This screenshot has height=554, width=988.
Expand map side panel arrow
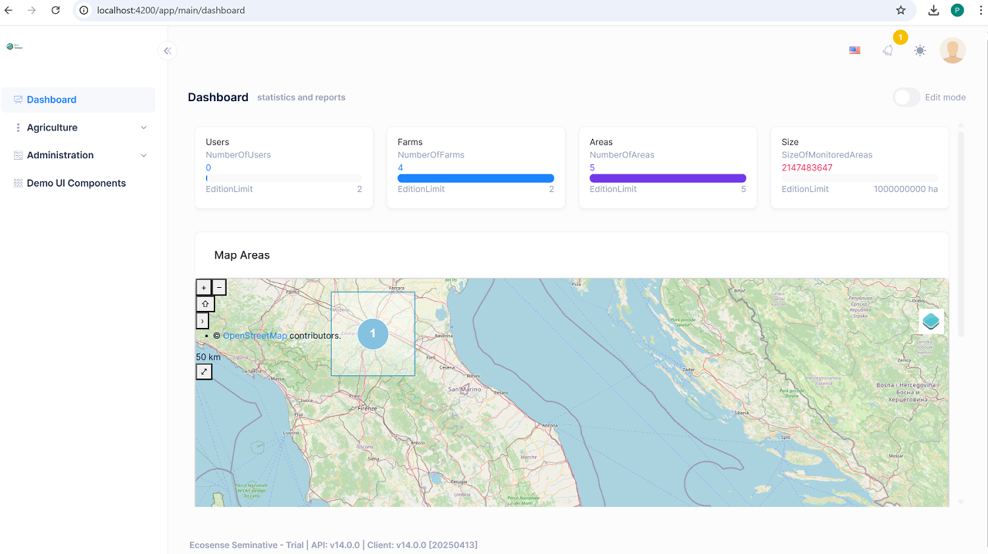[x=202, y=321]
